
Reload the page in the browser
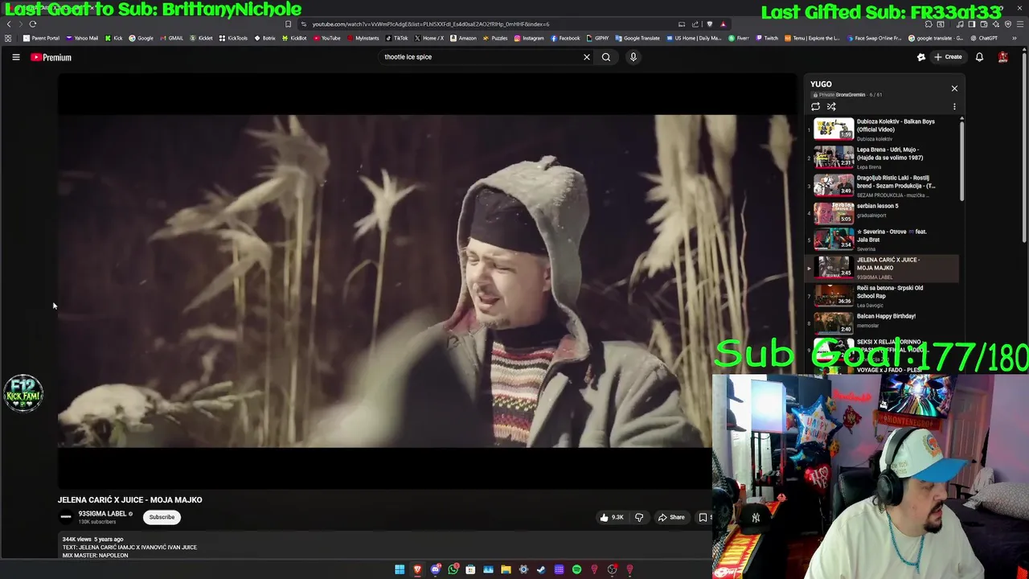pyautogui.click(x=33, y=24)
